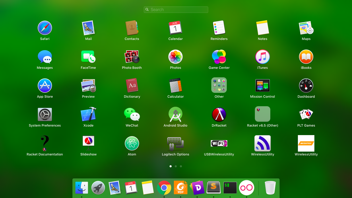Click the Launchpad rocket in the Dock
Screen dimensions: 352x198
(x=98, y=188)
